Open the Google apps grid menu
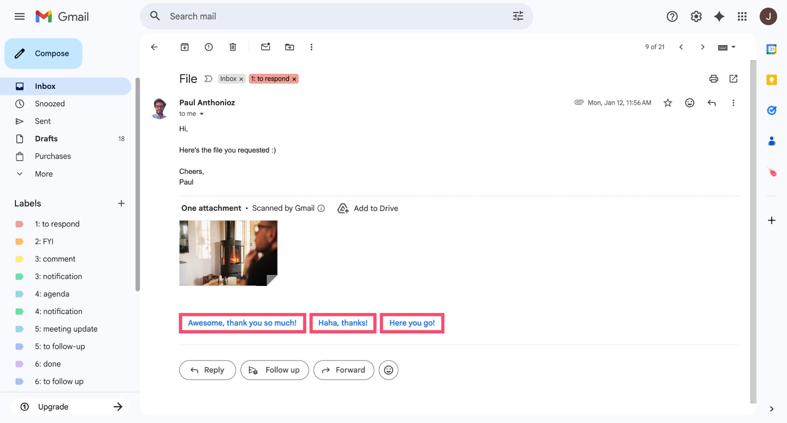787x423 pixels. [742, 16]
